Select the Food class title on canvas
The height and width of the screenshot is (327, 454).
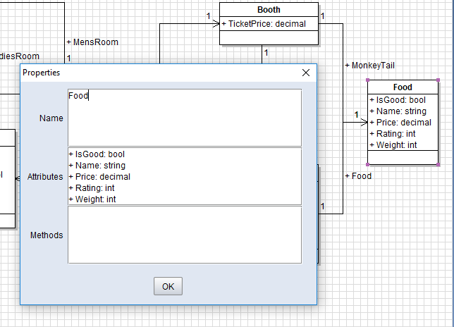coord(403,87)
